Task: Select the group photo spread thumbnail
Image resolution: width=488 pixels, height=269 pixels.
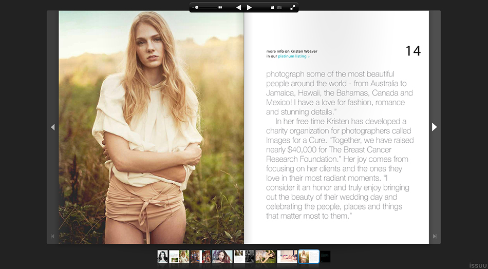Action: pos(201,257)
